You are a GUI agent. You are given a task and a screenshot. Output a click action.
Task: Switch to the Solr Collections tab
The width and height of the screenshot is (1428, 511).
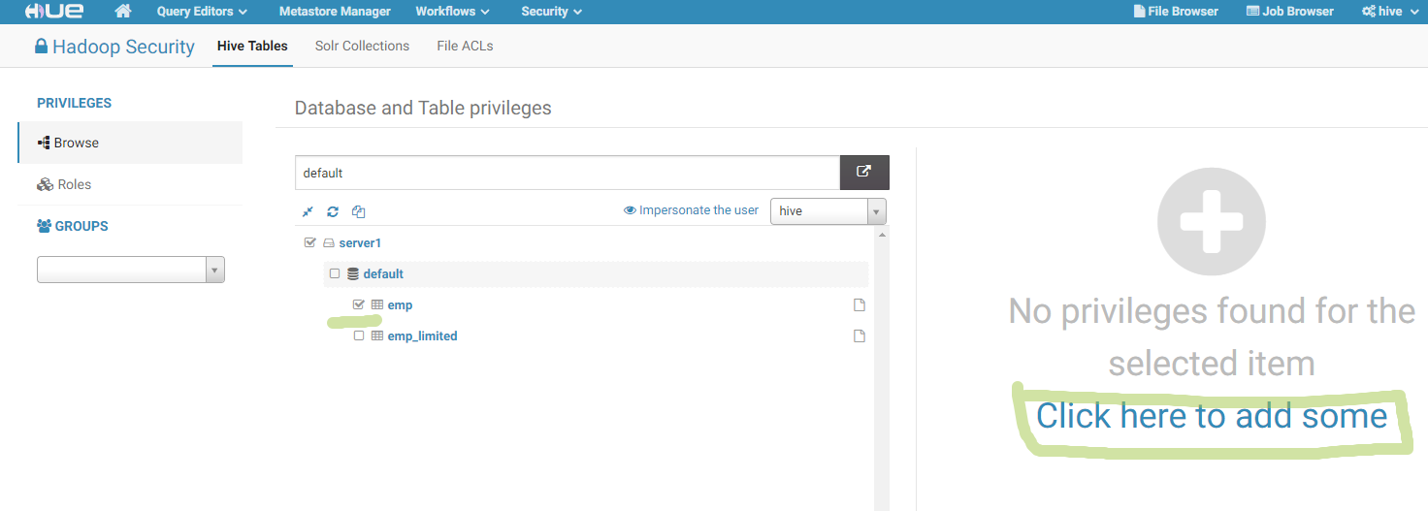(362, 46)
